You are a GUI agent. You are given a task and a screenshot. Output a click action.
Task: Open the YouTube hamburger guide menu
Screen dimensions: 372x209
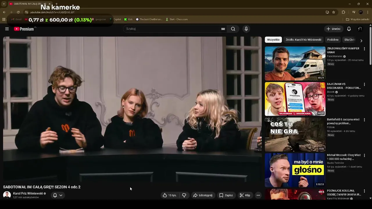(x=7, y=29)
